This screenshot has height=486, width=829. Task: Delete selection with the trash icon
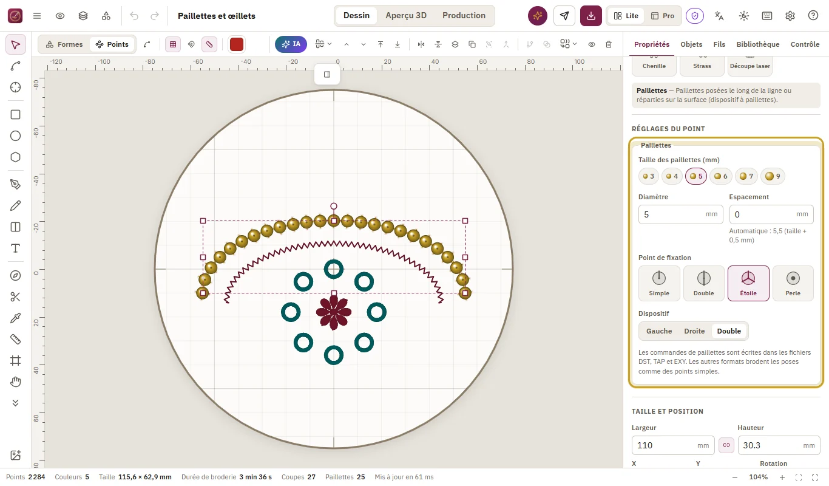tap(609, 44)
